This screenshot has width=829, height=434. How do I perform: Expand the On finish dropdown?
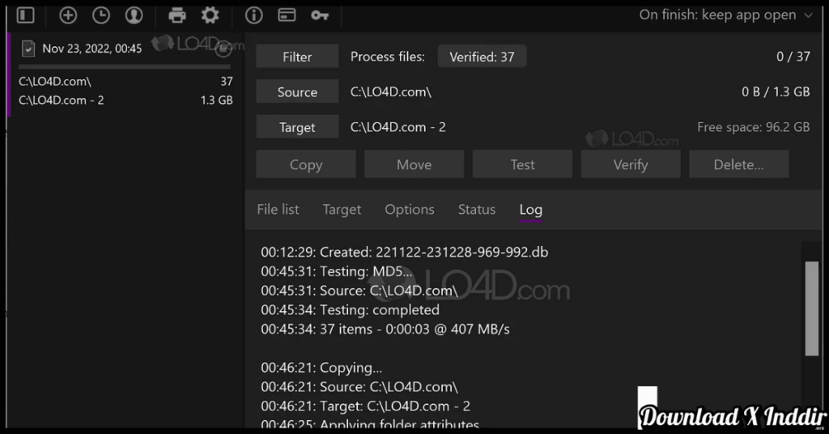725,15
